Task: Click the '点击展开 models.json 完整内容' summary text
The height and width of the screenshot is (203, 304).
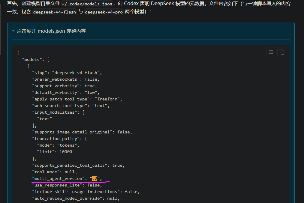Action: coord(51,31)
